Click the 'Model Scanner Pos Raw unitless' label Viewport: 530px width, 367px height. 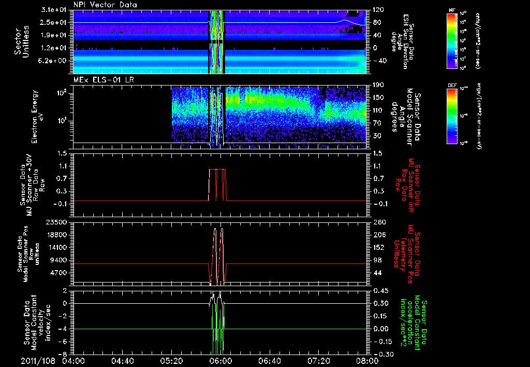pos(29,254)
